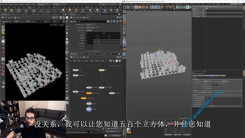Select the Cloner object in Object Manager
The height and width of the screenshot is (138, 245).
tap(198, 14)
